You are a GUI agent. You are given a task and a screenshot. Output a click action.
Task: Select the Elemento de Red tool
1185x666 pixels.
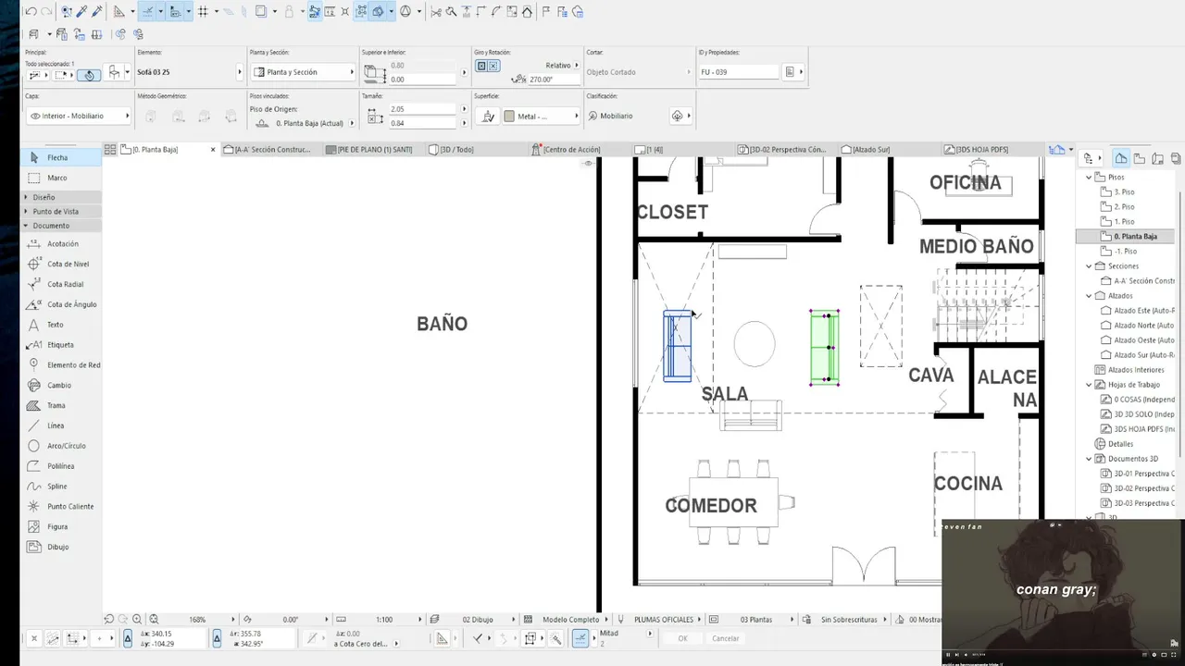click(x=61, y=365)
